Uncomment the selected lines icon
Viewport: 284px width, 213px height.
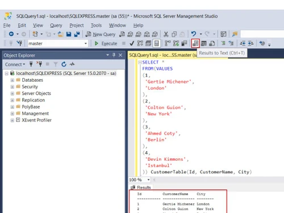tap(231, 43)
